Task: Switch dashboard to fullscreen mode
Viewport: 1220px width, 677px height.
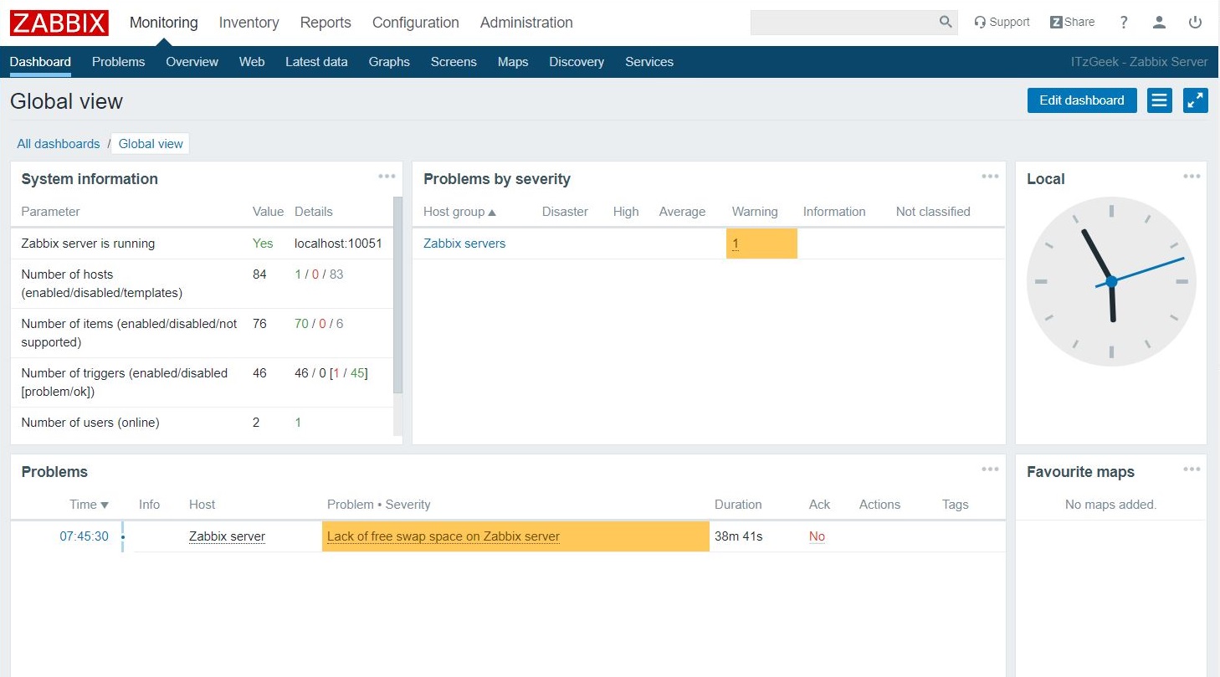Action: (1196, 100)
